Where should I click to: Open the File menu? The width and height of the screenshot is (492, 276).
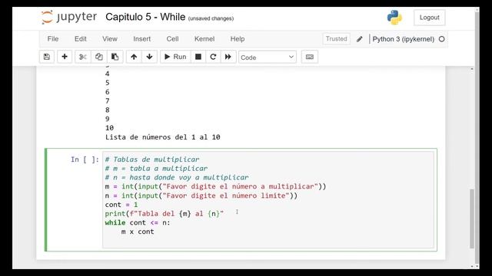coord(53,39)
